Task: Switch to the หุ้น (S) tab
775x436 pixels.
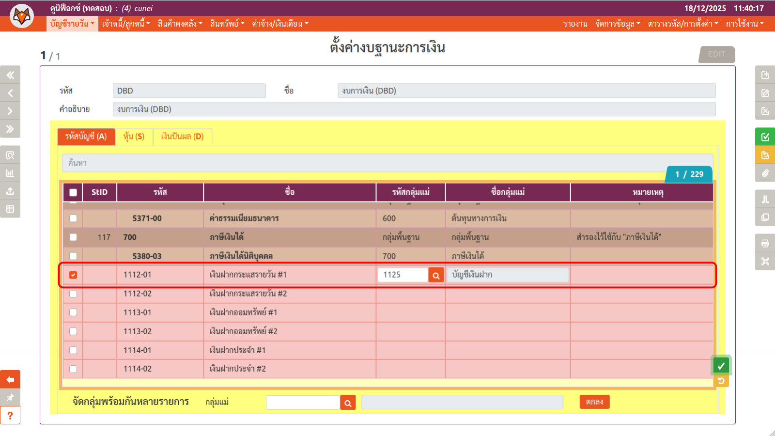Action: click(x=134, y=137)
